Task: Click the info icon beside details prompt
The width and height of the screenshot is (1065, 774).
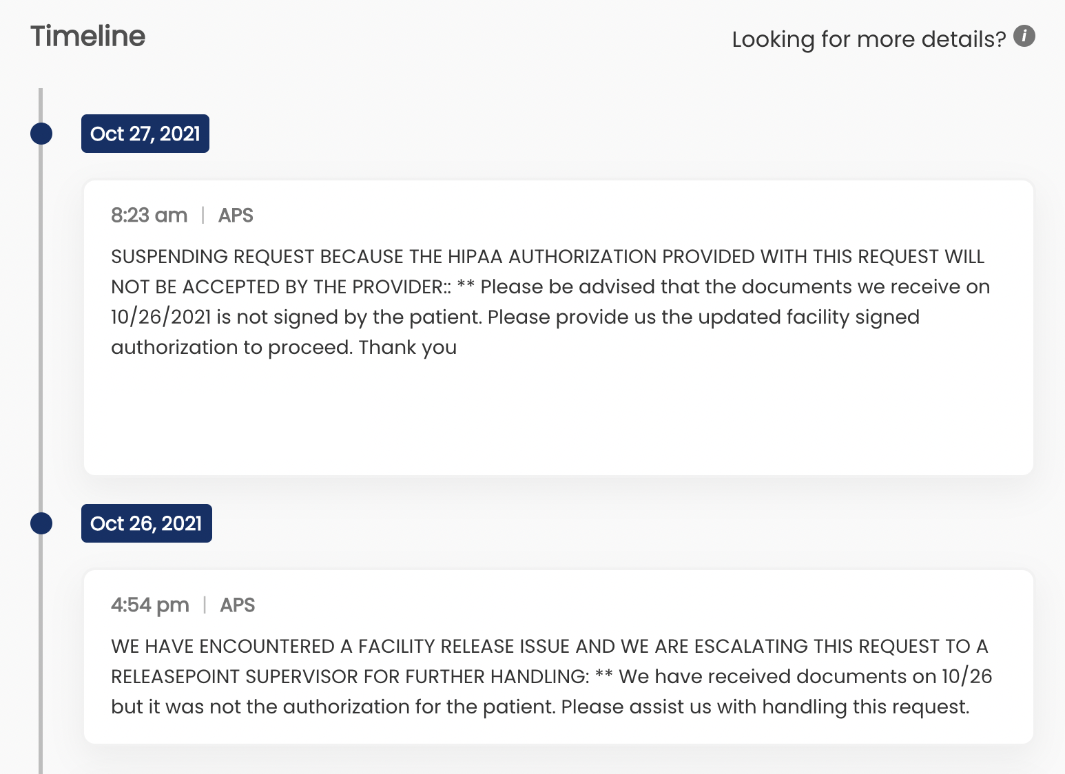Action: (1024, 36)
